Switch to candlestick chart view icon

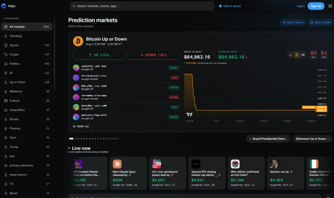coord(303,55)
